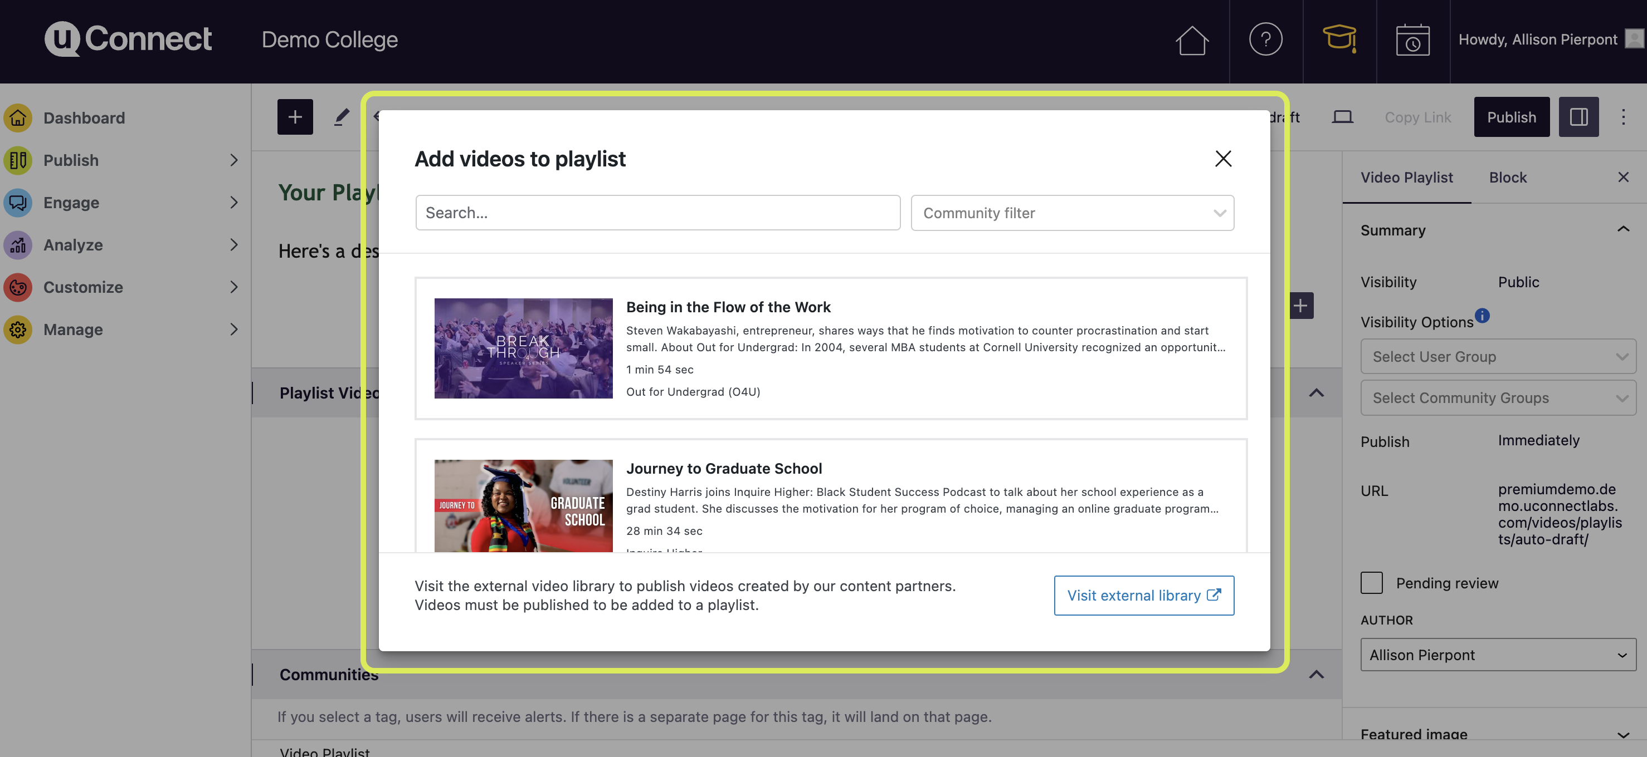Select the pencil edit tool icon
The width and height of the screenshot is (1647, 757).
(342, 117)
